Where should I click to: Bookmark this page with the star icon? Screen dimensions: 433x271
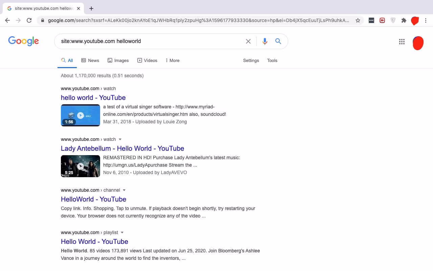(x=358, y=20)
